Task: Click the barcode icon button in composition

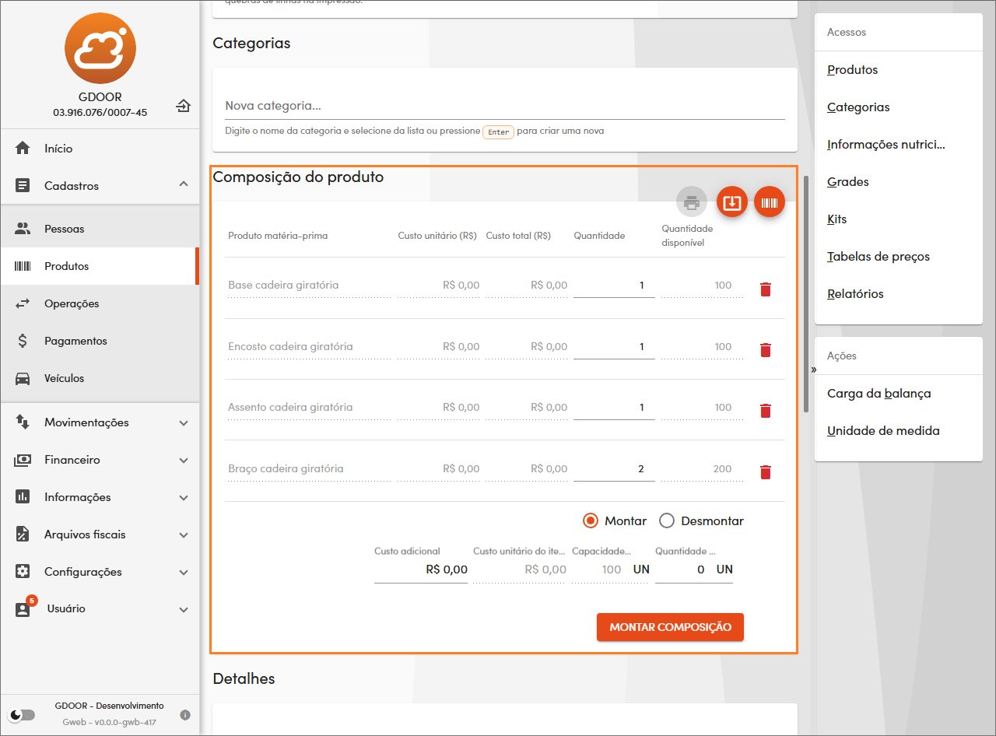Action: click(x=770, y=202)
